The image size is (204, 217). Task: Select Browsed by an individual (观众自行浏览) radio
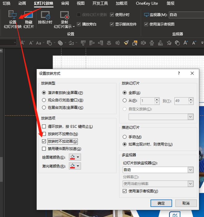[x=44, y=100]
